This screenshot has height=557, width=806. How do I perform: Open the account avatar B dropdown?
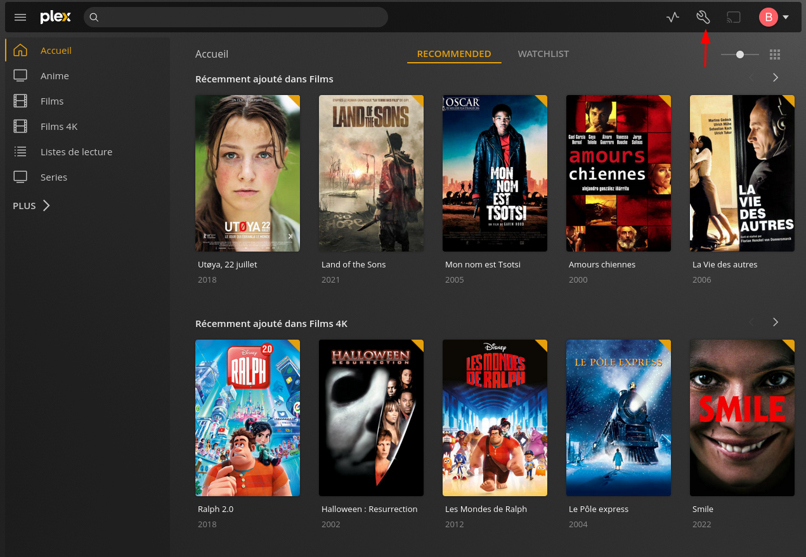point(774,17)
